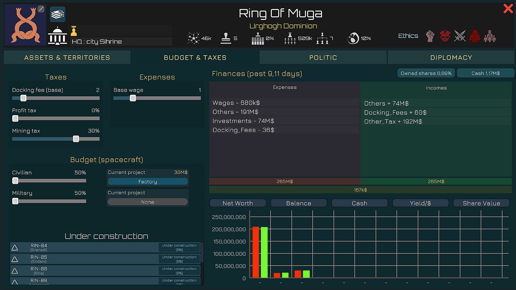The image size is (516, 290).
Task: Click the raised fist ethics icon
Action: tap(430, 36)
